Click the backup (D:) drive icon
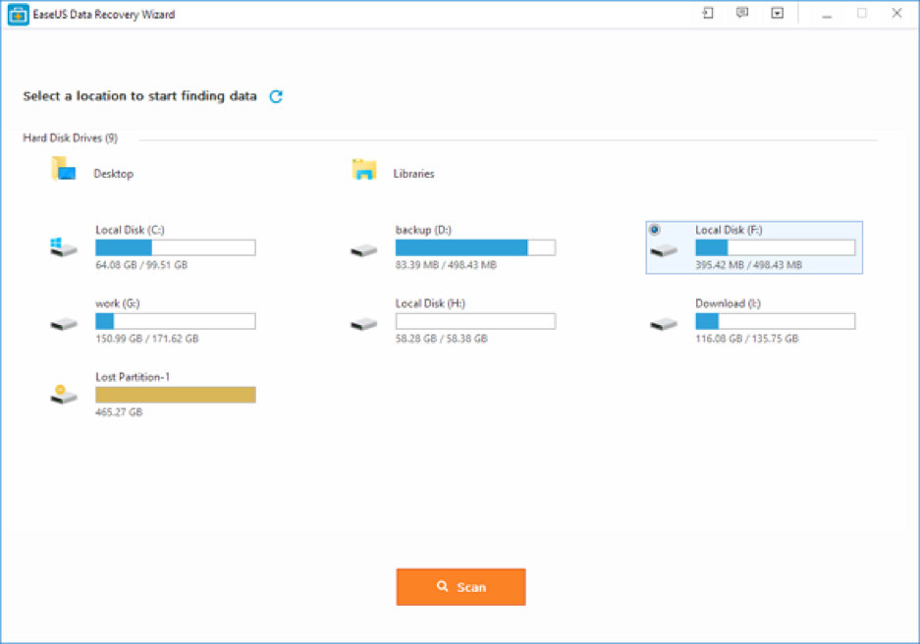The image size is (920, 644). (363, 250)
